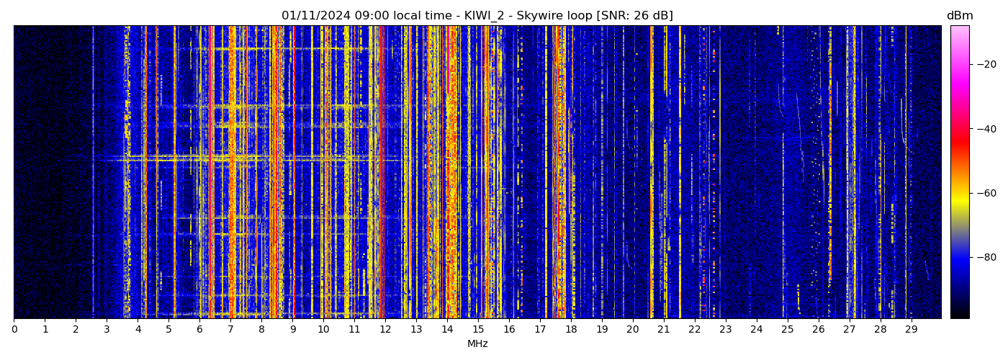Click the 12 MHz tick label
The width and height of the screenshot is (1008, 360).
tap(385, 329)
